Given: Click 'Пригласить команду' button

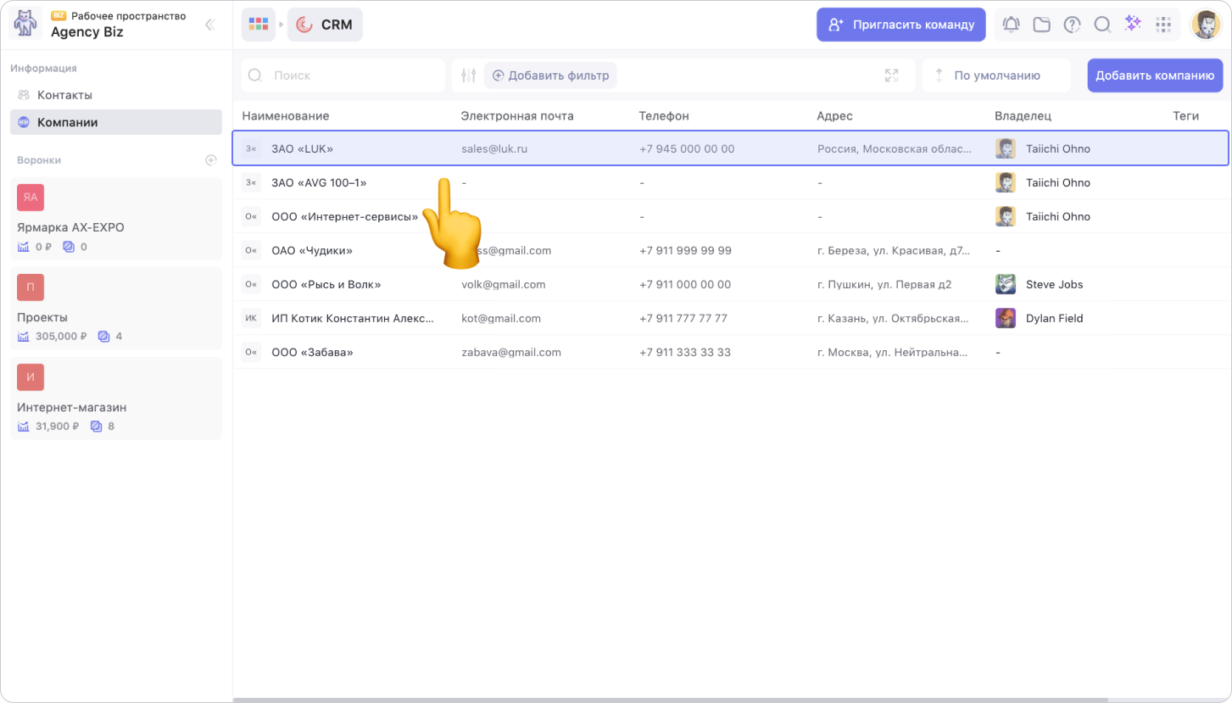Looking at the screenshot, I should click(x=900, y=25).
